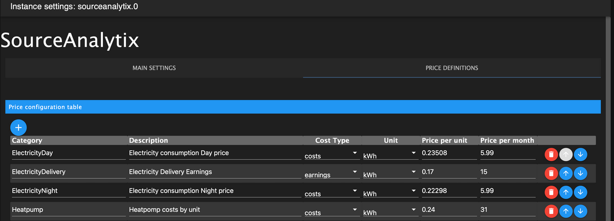This screenshot has height=221, width=614.
Task: Open Unit dropdown for ElectricityNight
Action: pyautogui.click(x=390, y=192)
